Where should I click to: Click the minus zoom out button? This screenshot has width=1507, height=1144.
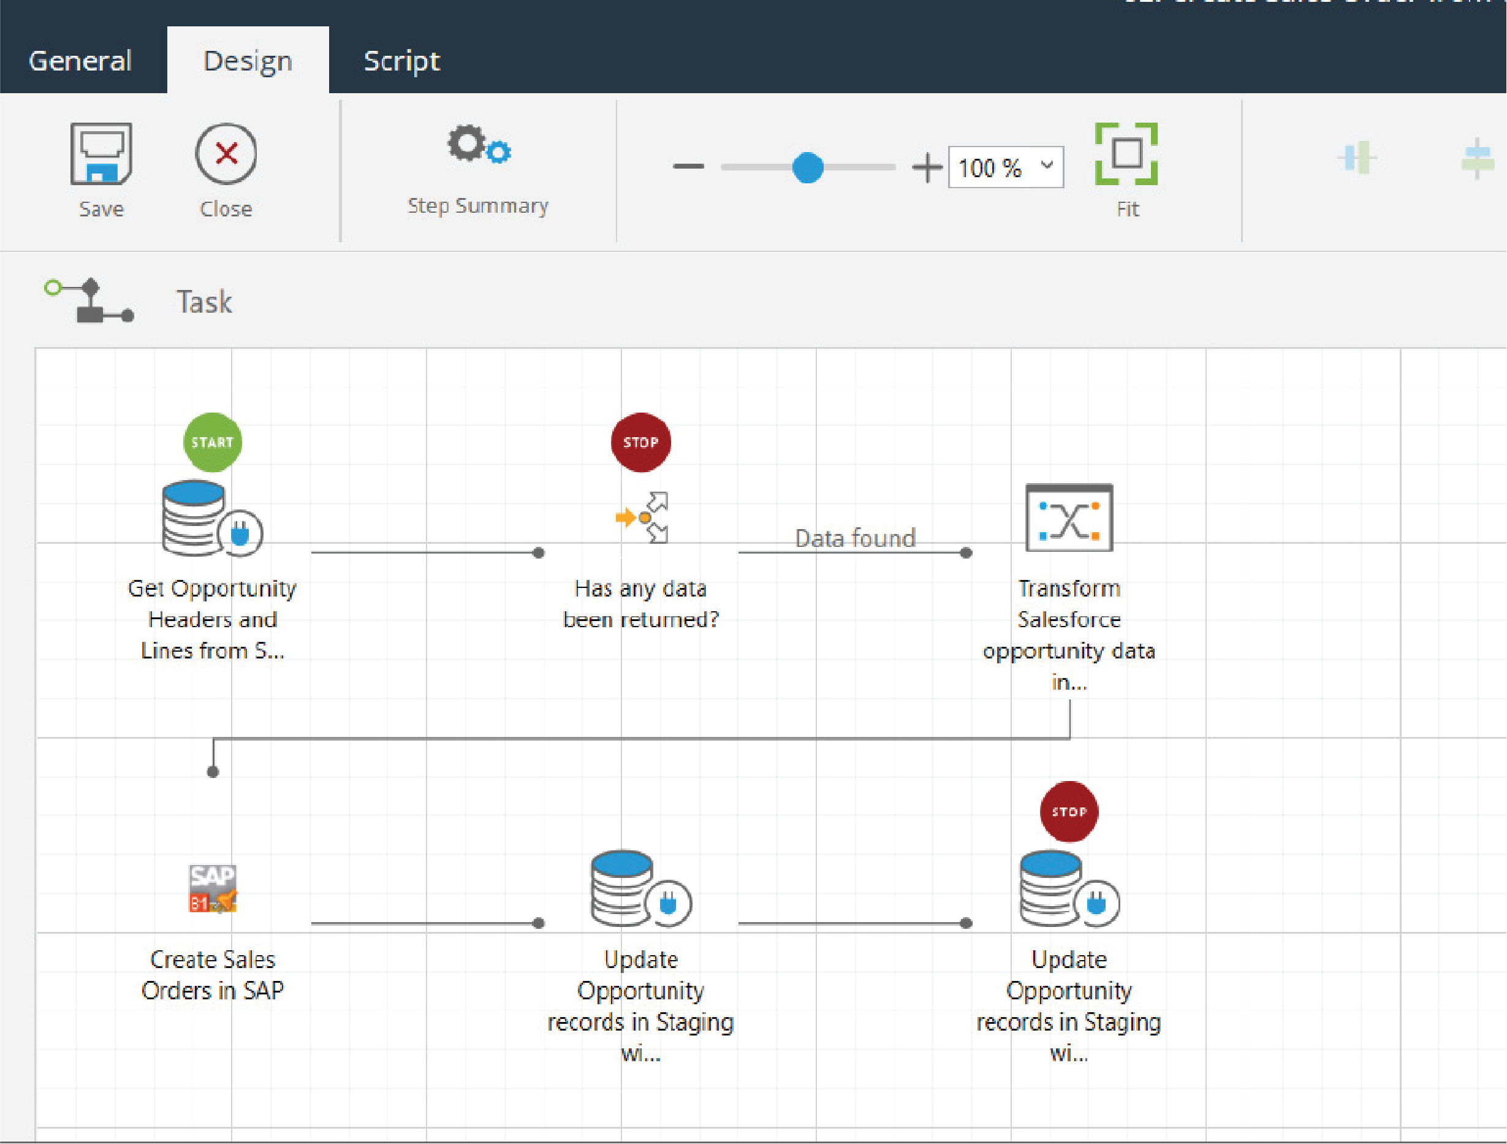(688, 167)
